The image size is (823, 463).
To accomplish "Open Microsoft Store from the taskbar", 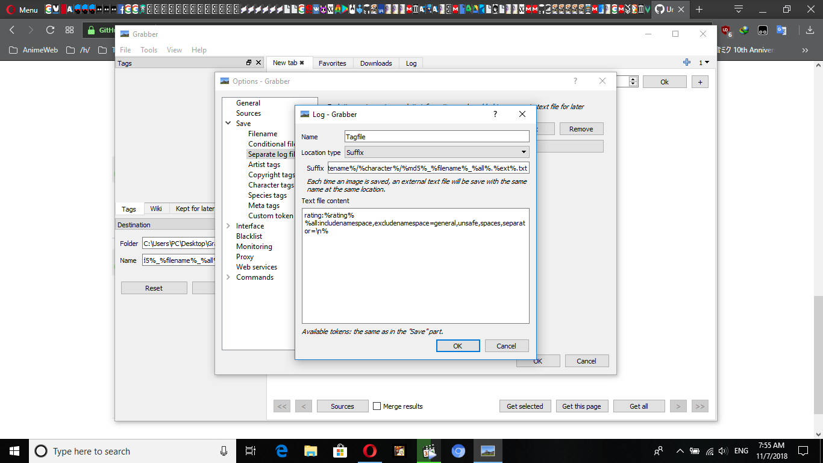I will 340,451.
